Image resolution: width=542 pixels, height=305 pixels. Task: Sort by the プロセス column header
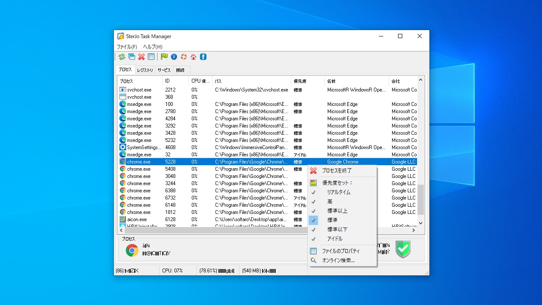coord(140,81)
